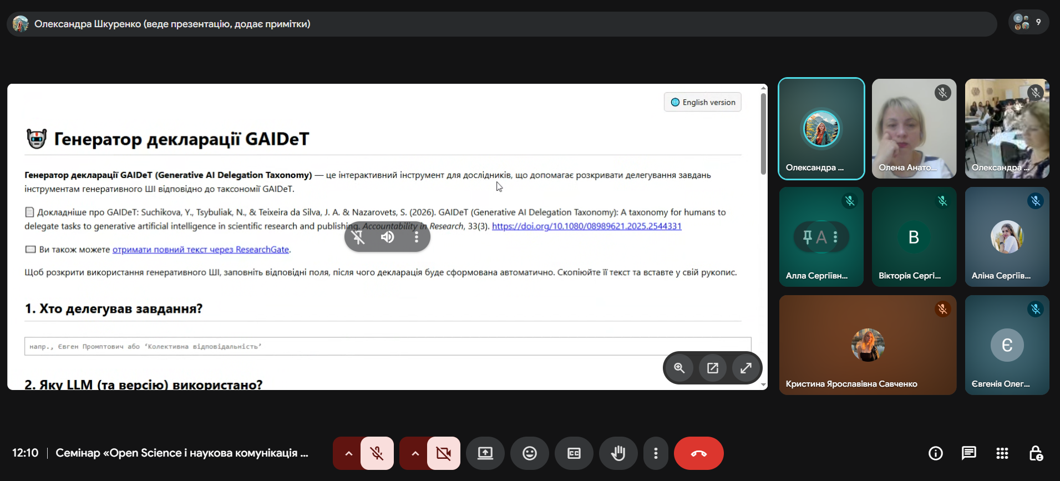Show meeting details info panel
Screen dimensions: 1060x481
click(x=936, y=453)
